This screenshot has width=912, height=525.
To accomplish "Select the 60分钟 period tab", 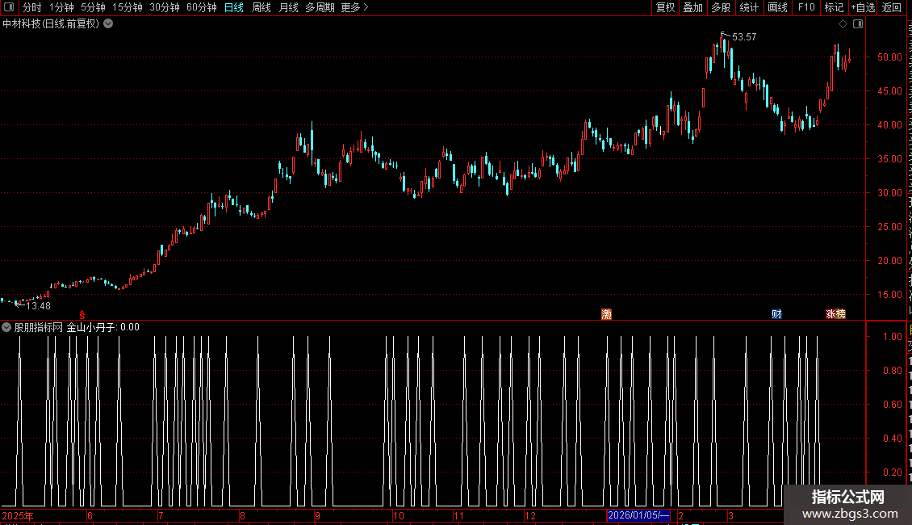I will click(201, 7).
